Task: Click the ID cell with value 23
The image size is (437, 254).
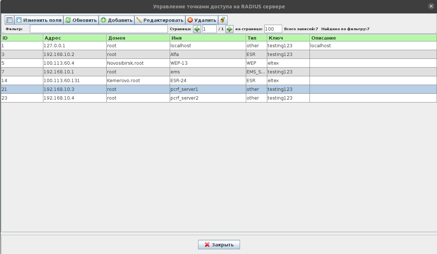Action: point(22,98)
